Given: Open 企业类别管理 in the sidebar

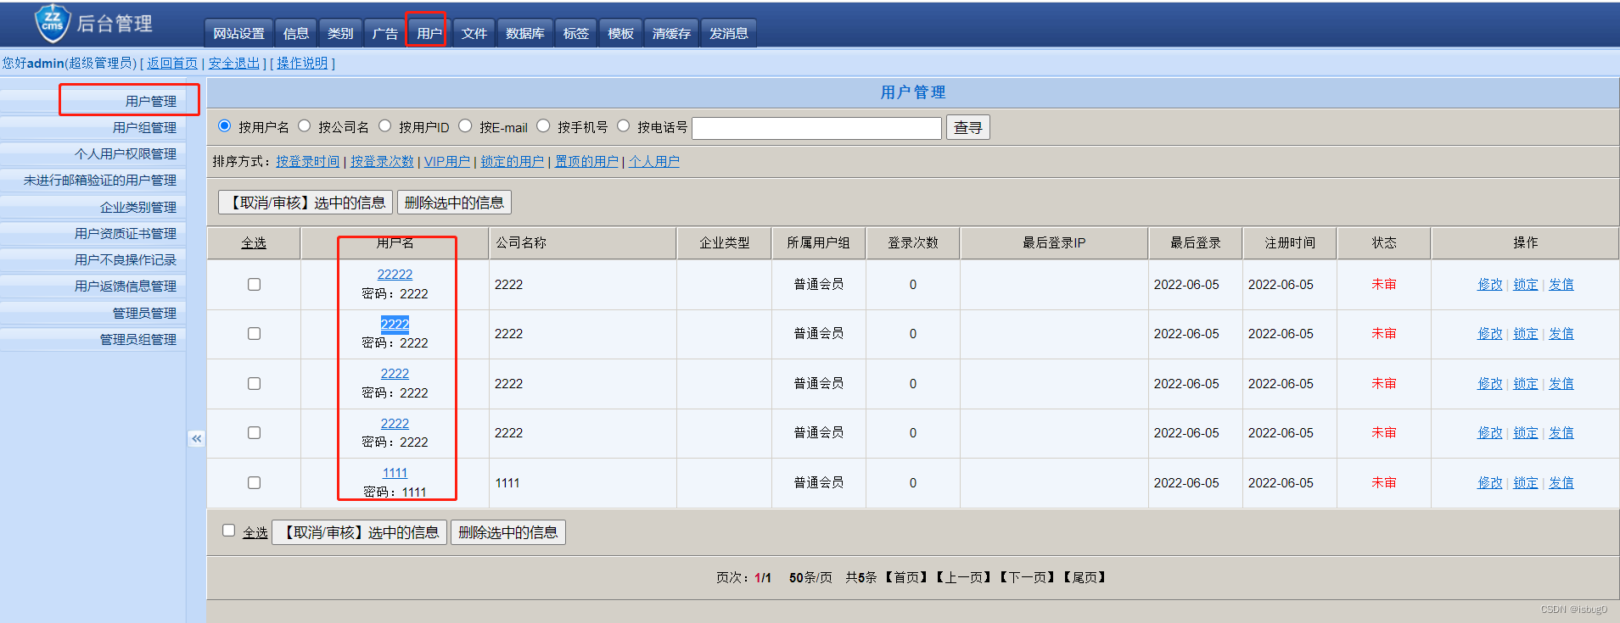Looking at the screenshot, I should click(138, 207).
